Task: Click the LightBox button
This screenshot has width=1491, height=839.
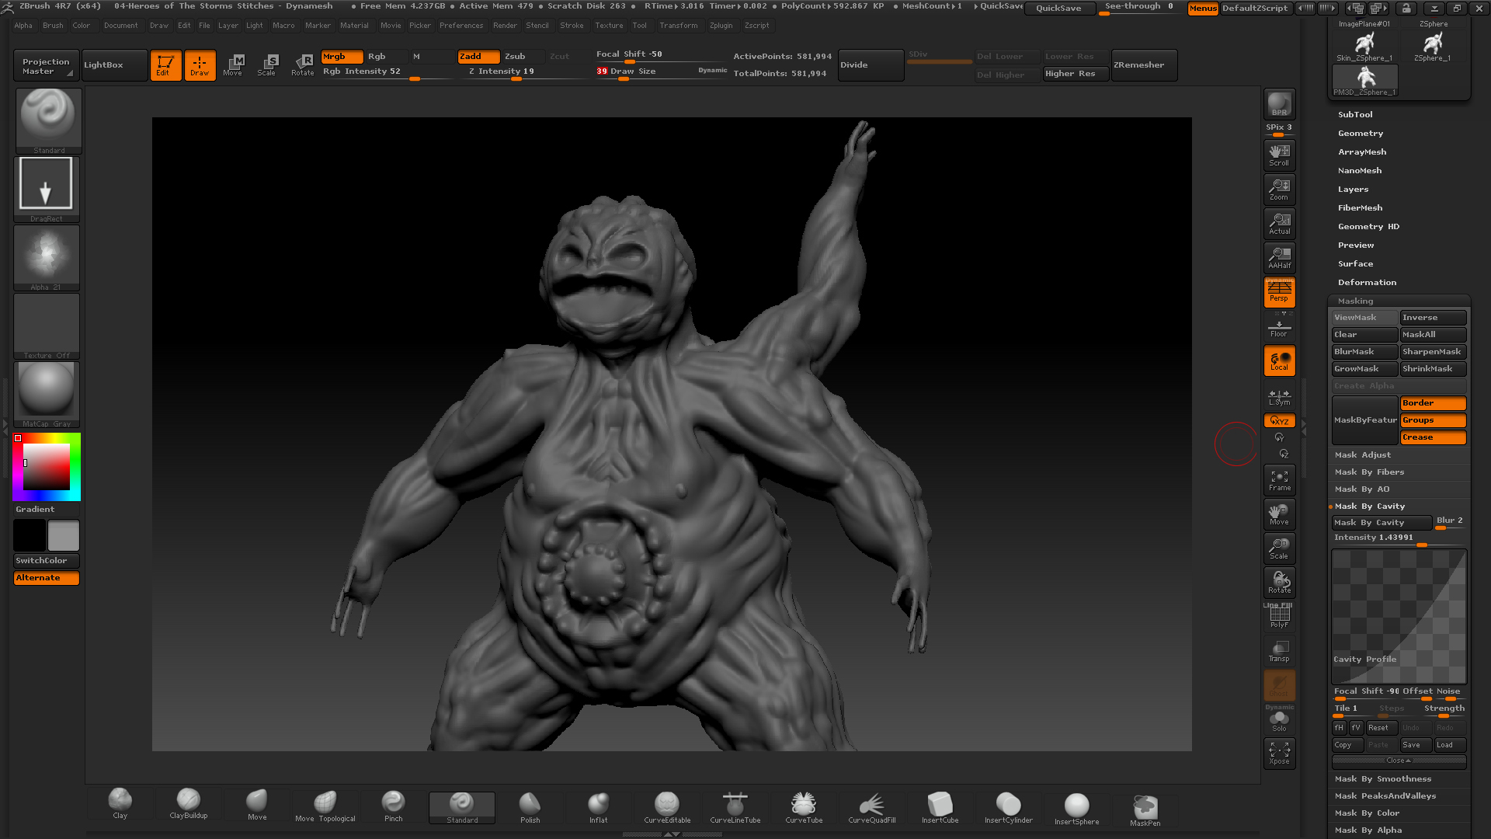Action: pyautogui.click(x=114, y=65)
